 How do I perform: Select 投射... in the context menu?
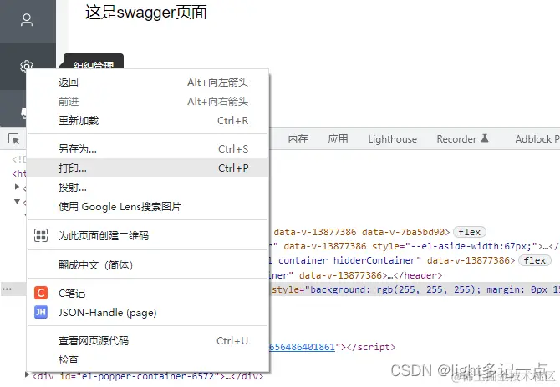(x=148, y=187)
